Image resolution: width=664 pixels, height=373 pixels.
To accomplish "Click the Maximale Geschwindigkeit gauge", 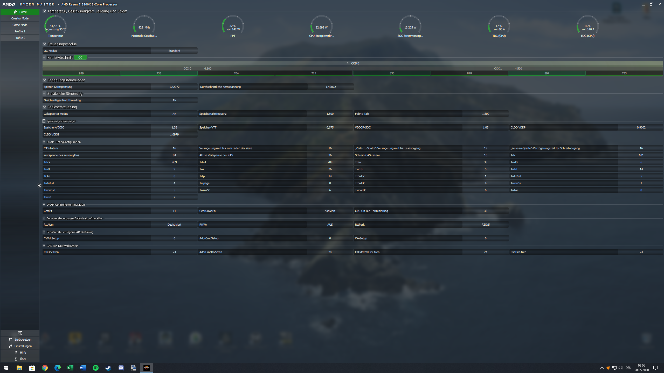I will point(144,26).
